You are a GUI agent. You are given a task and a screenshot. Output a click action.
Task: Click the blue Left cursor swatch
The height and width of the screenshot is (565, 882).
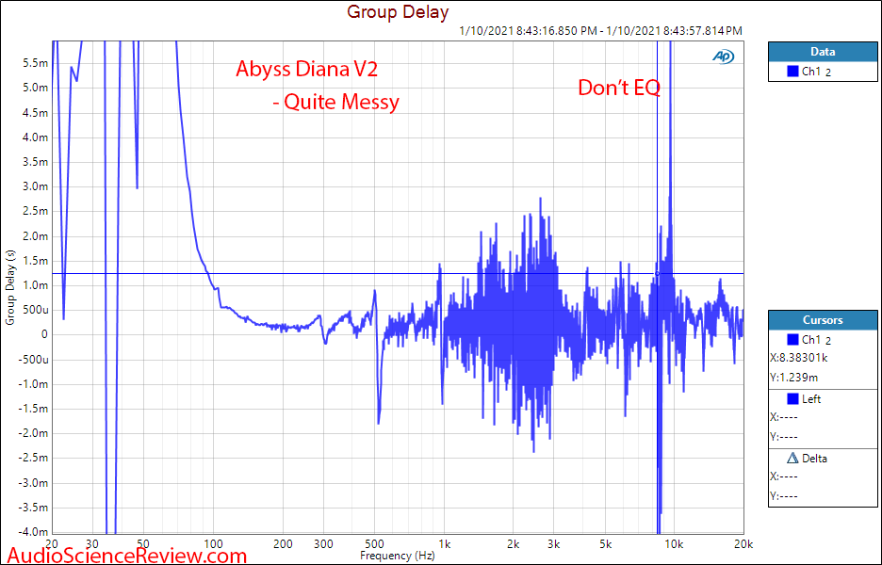pyautogui.click(x=793, y=399)
